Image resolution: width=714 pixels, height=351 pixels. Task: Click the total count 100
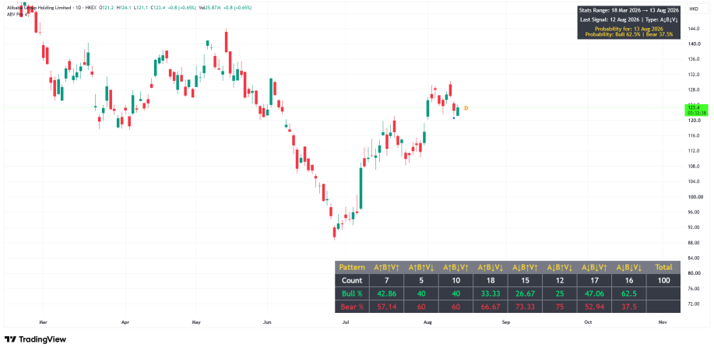[663, 280]
